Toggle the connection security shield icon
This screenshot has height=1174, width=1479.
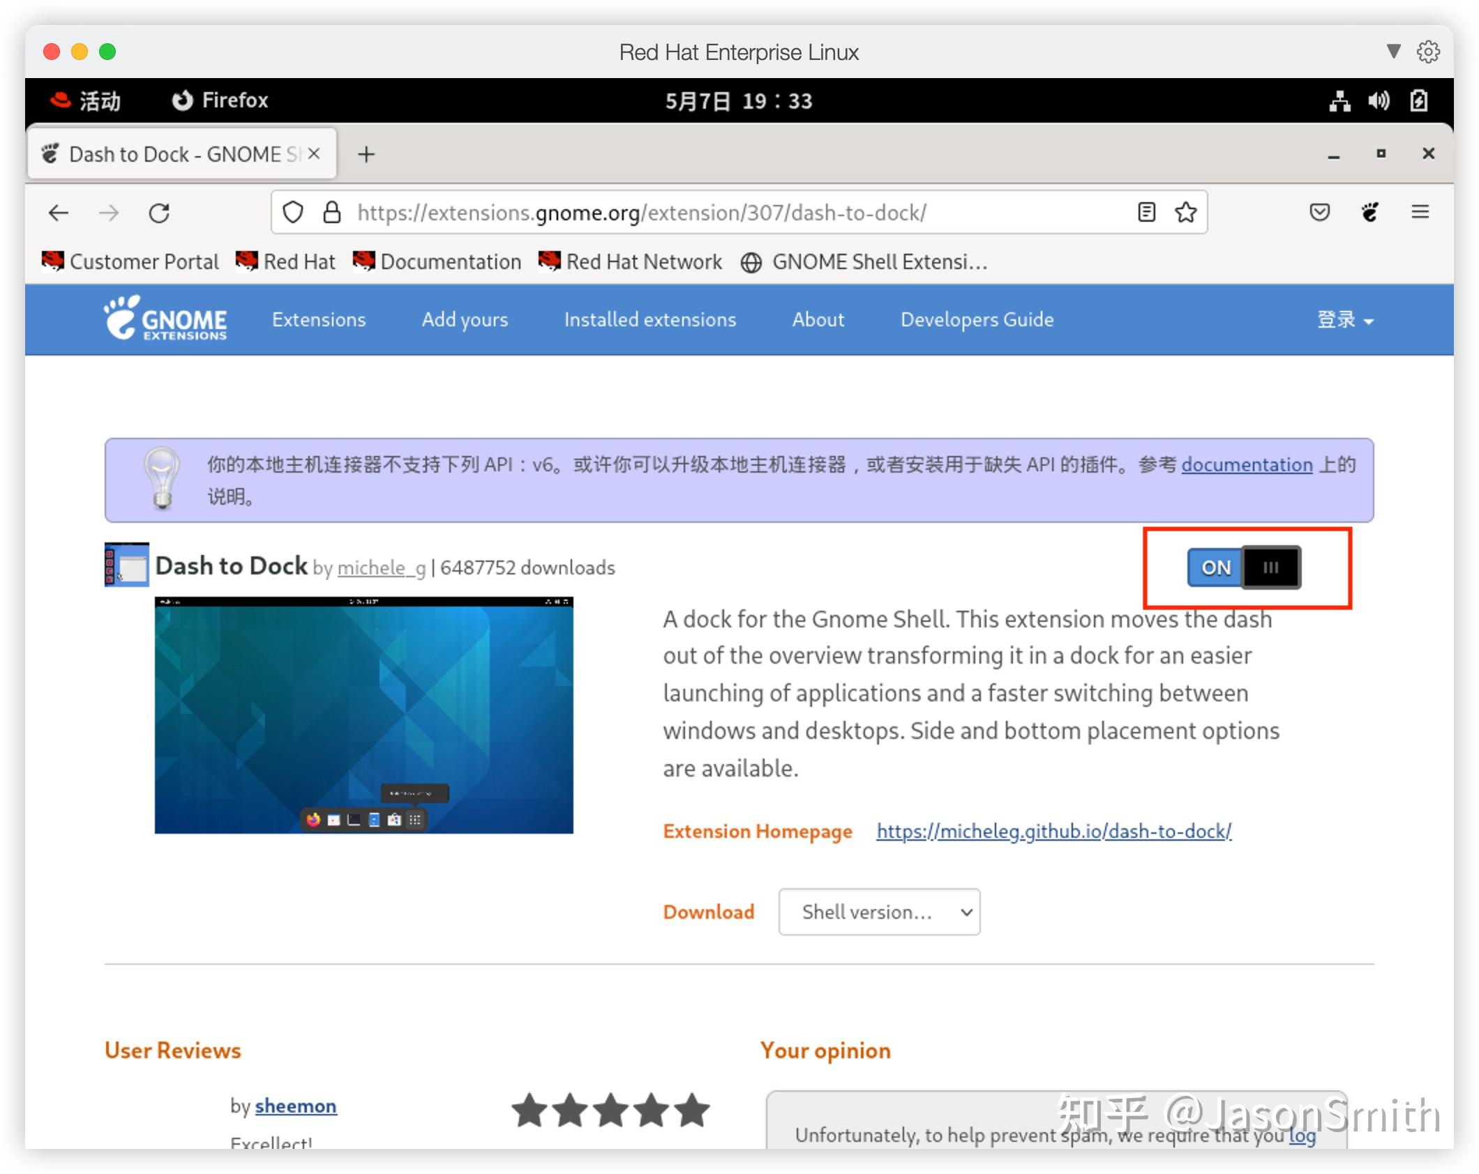(293, 212)
